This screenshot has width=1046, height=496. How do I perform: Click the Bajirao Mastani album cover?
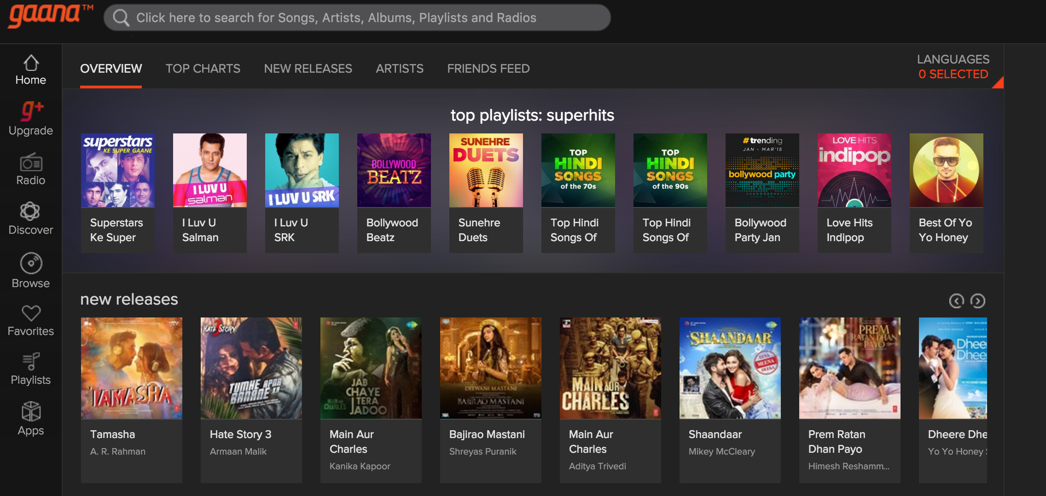(x=491, y=368)
